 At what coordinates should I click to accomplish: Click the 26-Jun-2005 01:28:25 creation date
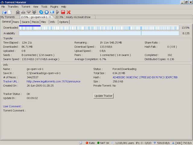pos(40,86)
